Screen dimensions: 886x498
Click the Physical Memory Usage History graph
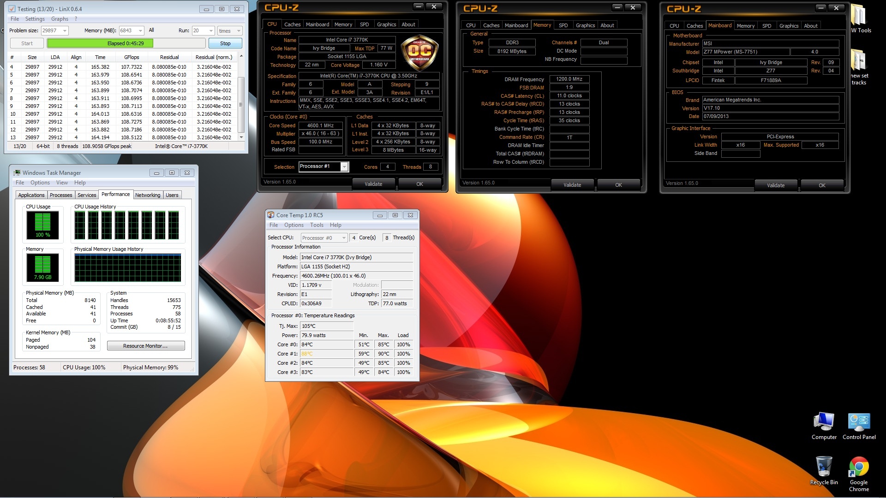coord(128,267)
